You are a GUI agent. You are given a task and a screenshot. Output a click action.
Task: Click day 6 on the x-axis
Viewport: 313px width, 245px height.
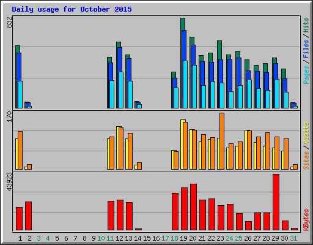pos(66,238)
